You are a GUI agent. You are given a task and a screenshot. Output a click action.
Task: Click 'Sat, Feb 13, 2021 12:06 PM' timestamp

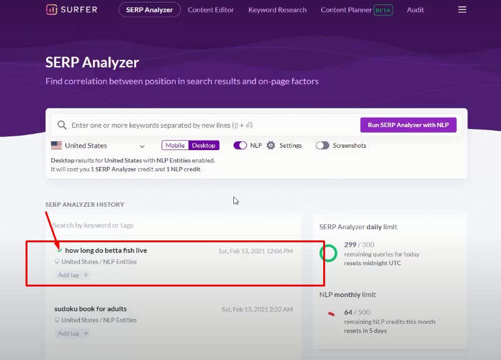pos(256,251)
